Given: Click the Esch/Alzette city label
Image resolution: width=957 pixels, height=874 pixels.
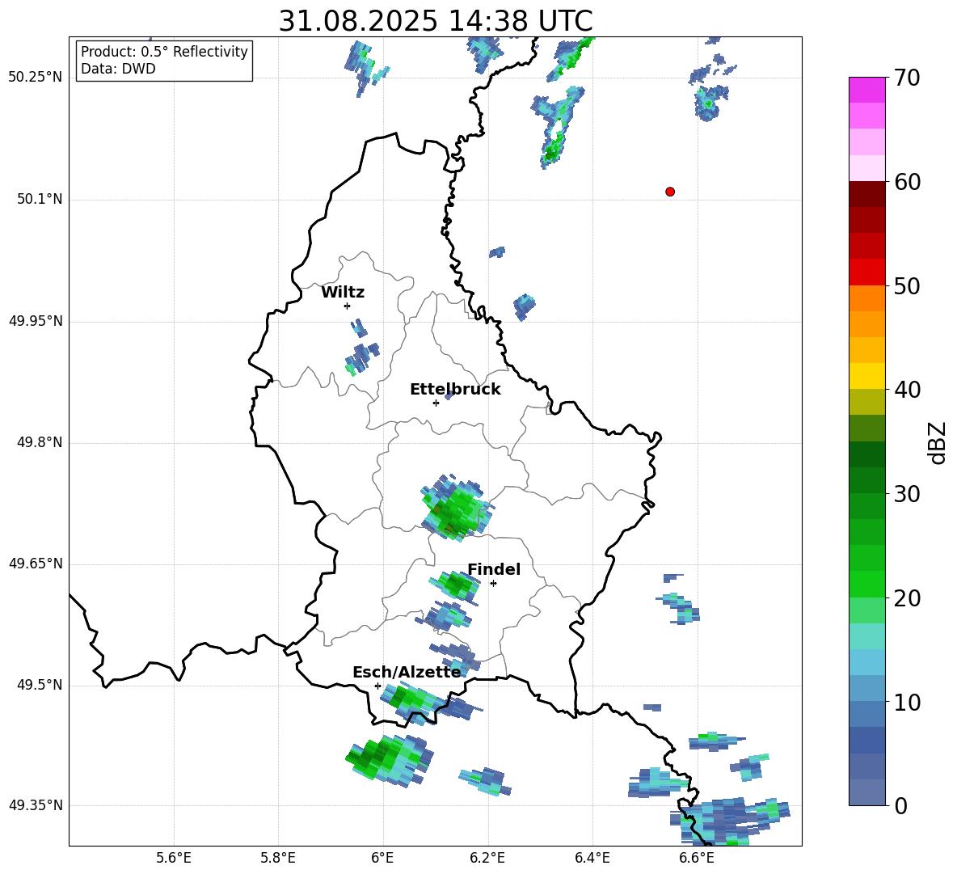Looking at the screenshot, I should [407, 672].
